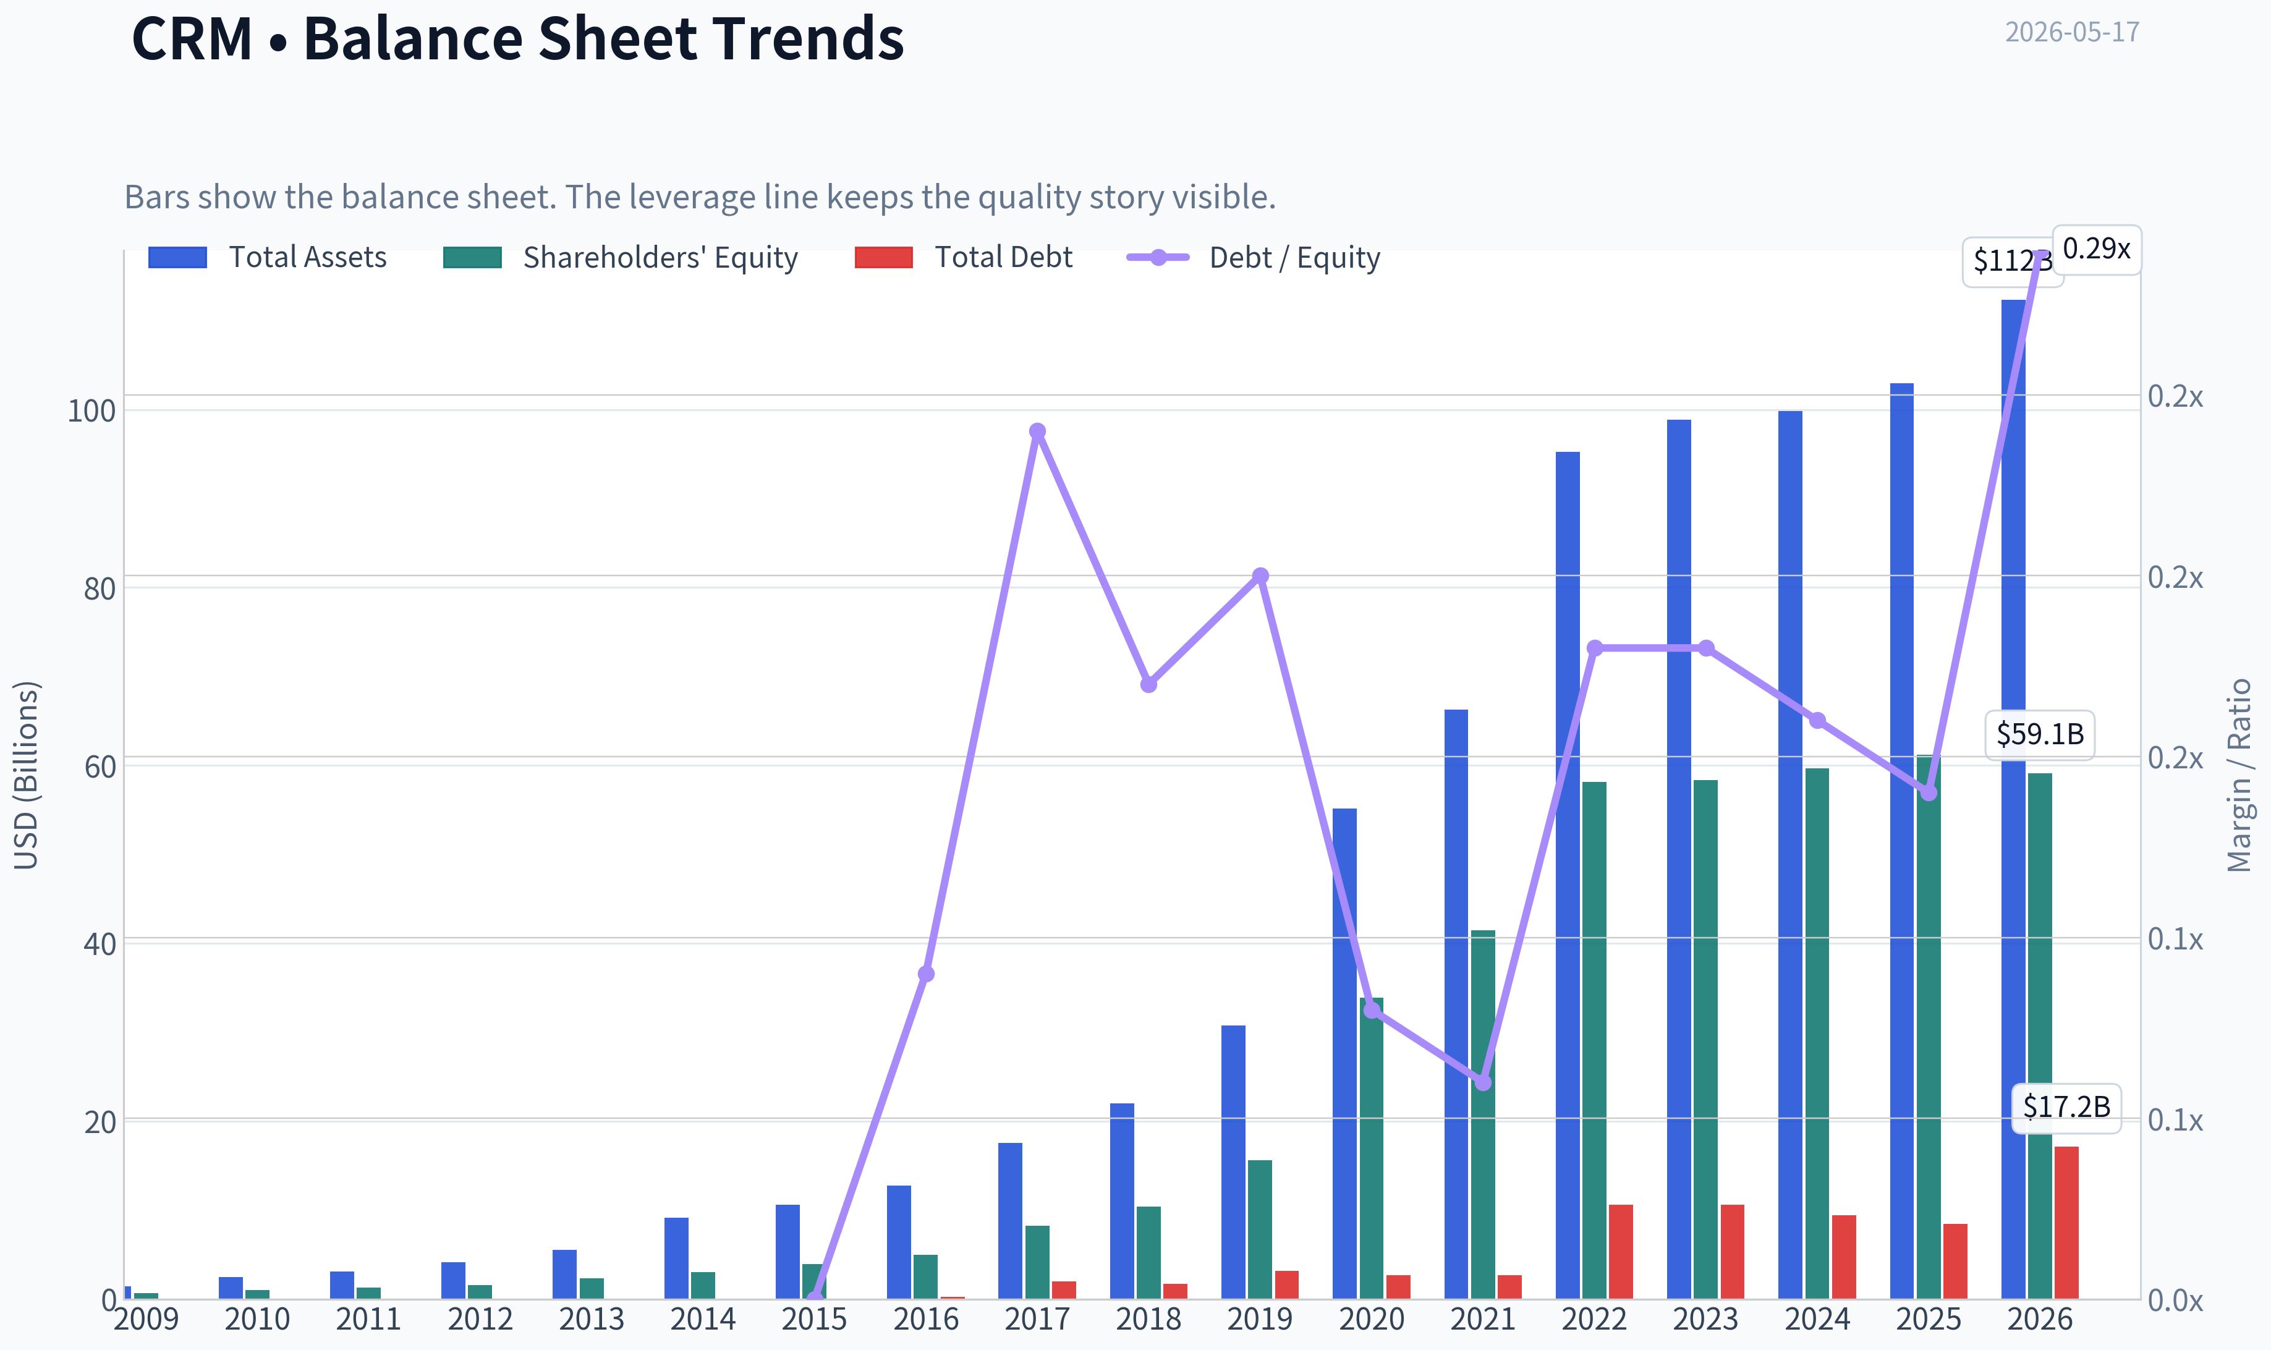Image resolution: width=2271 pixels, height=1350 pixels.
Task: Toggle the 'Total Assets' legend label
Action: (x=307, y=257)
